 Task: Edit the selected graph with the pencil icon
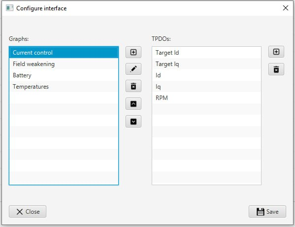click(x=133, y=69)
